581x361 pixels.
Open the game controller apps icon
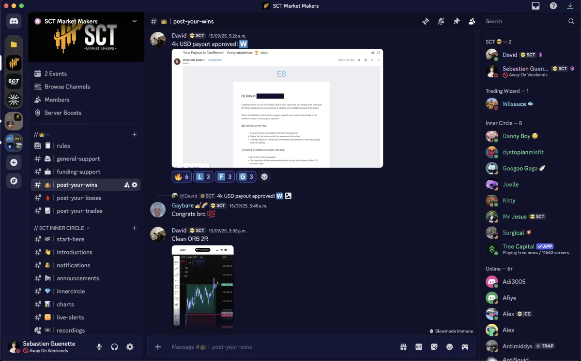(465, 347)
